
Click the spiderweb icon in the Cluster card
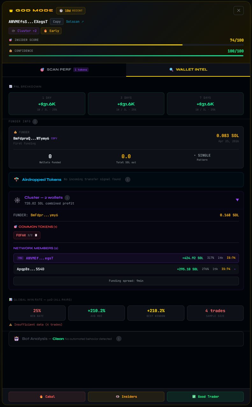(x=17, y=200)
